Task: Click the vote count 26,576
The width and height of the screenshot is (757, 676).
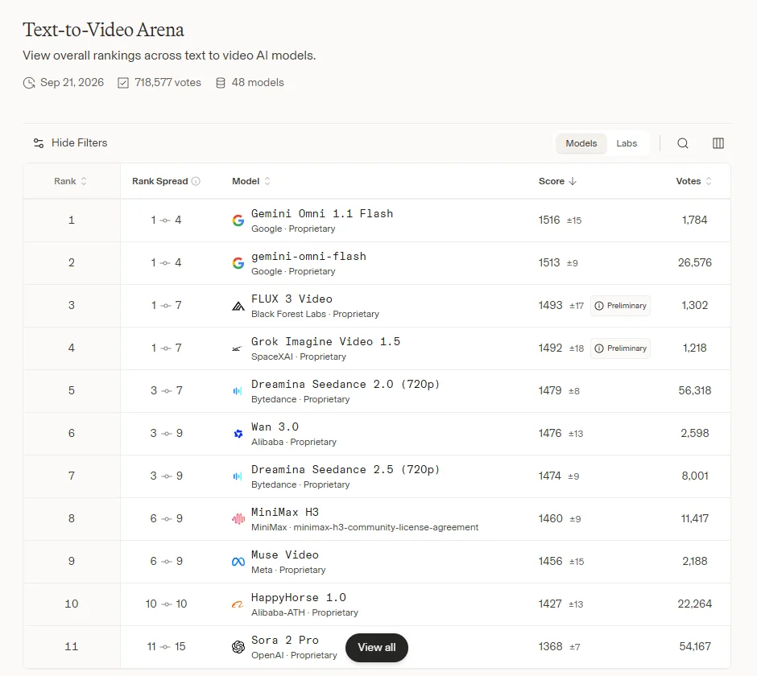Action: (x=695, y=262)
